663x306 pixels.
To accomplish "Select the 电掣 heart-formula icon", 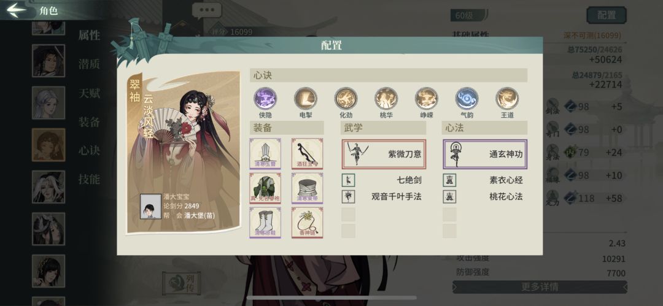I will [x=305, y=99].
